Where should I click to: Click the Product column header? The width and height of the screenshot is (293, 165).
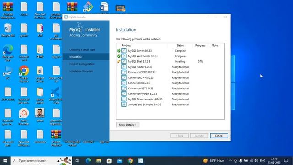(126, 45)
